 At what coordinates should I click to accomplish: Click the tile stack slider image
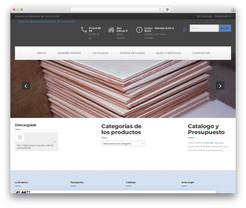pos(123,89)
